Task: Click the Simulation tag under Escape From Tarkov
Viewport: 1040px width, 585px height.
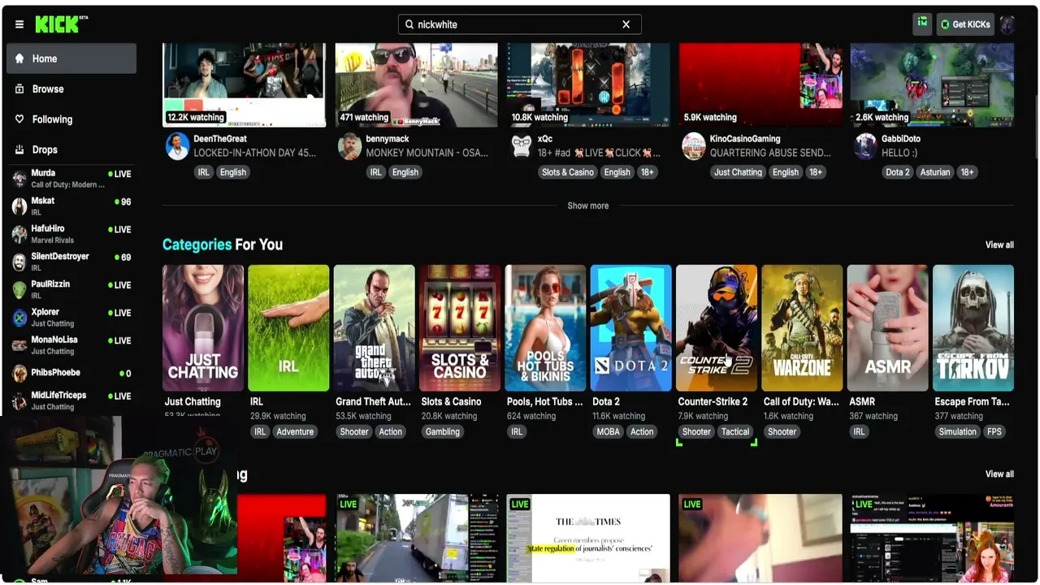Action: [958, 431]
